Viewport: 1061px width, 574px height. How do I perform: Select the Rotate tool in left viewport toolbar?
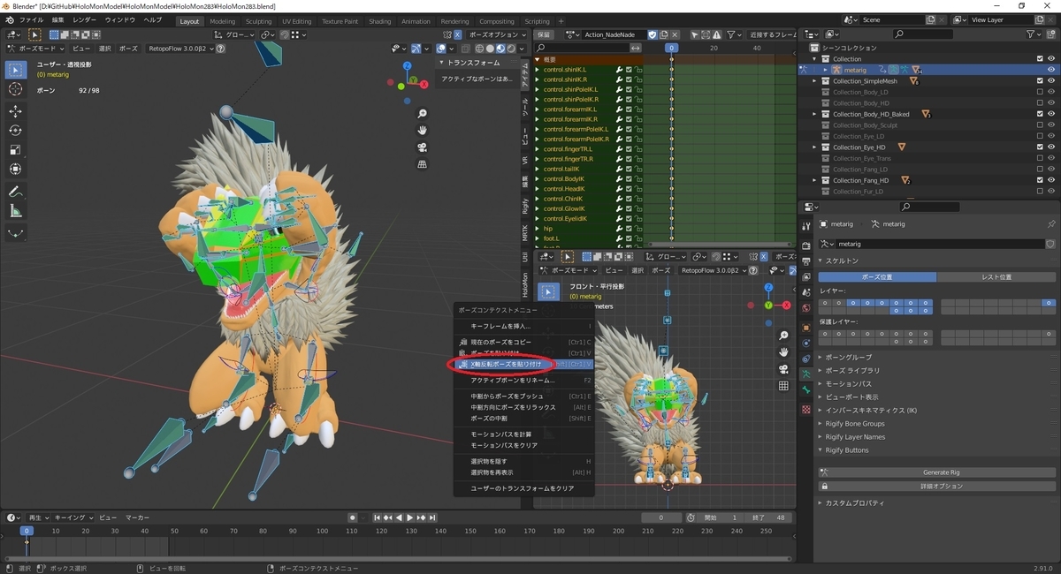point(16,131)
